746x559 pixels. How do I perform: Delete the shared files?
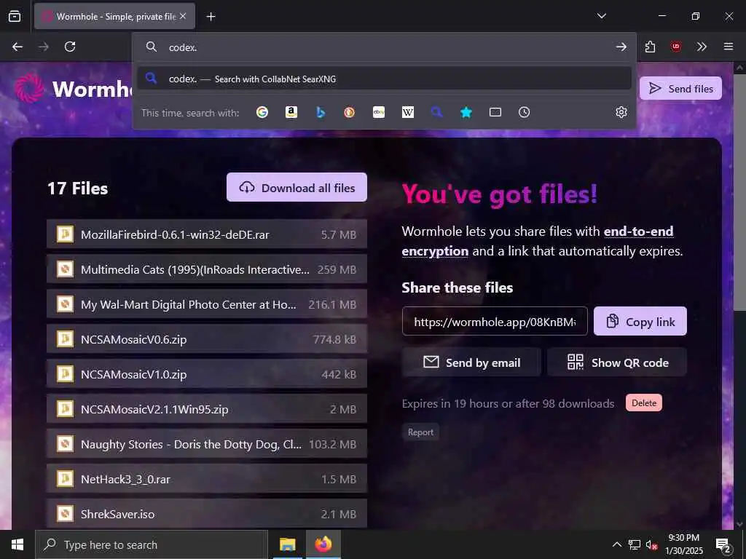point(644,403)
